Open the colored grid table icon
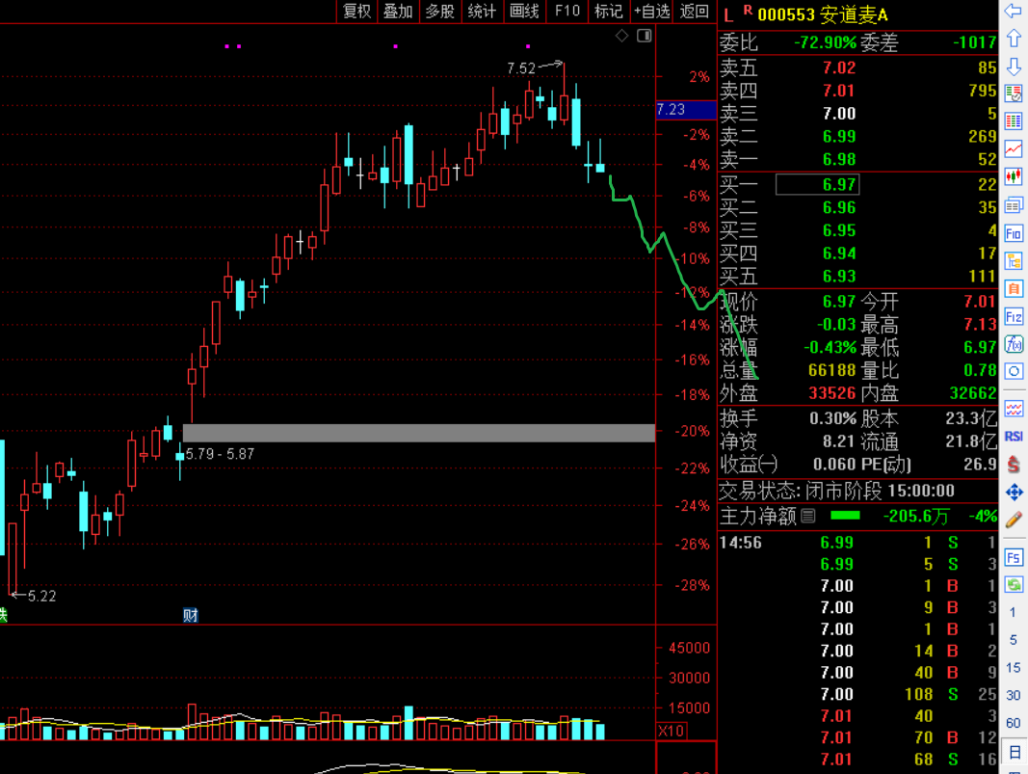This screenshot has height=774, width=1028. click(x=1014, y=121)
